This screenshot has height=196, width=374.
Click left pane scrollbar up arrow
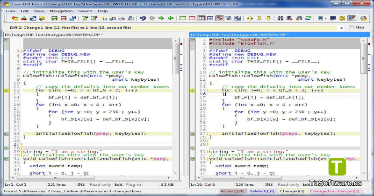tap(176, 41)
